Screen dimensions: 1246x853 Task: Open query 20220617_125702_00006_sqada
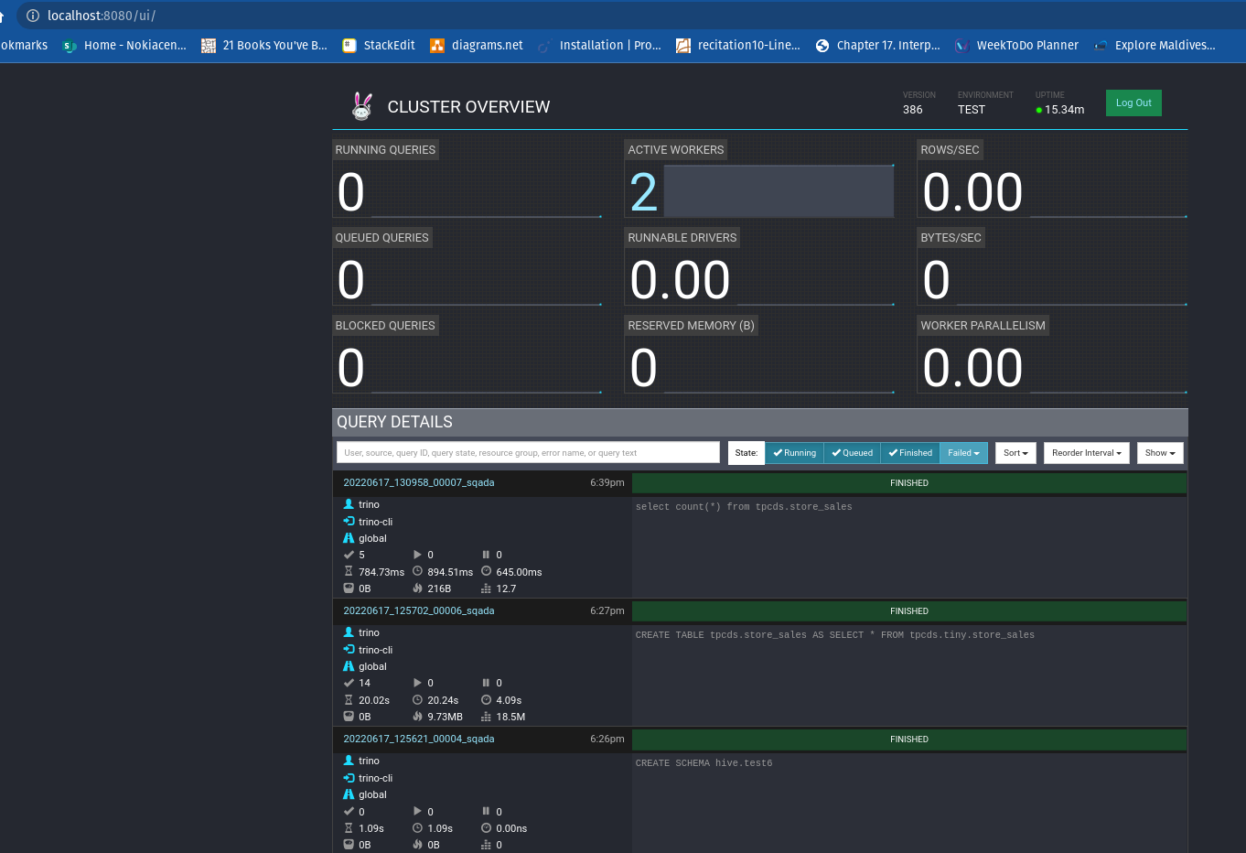419,610
